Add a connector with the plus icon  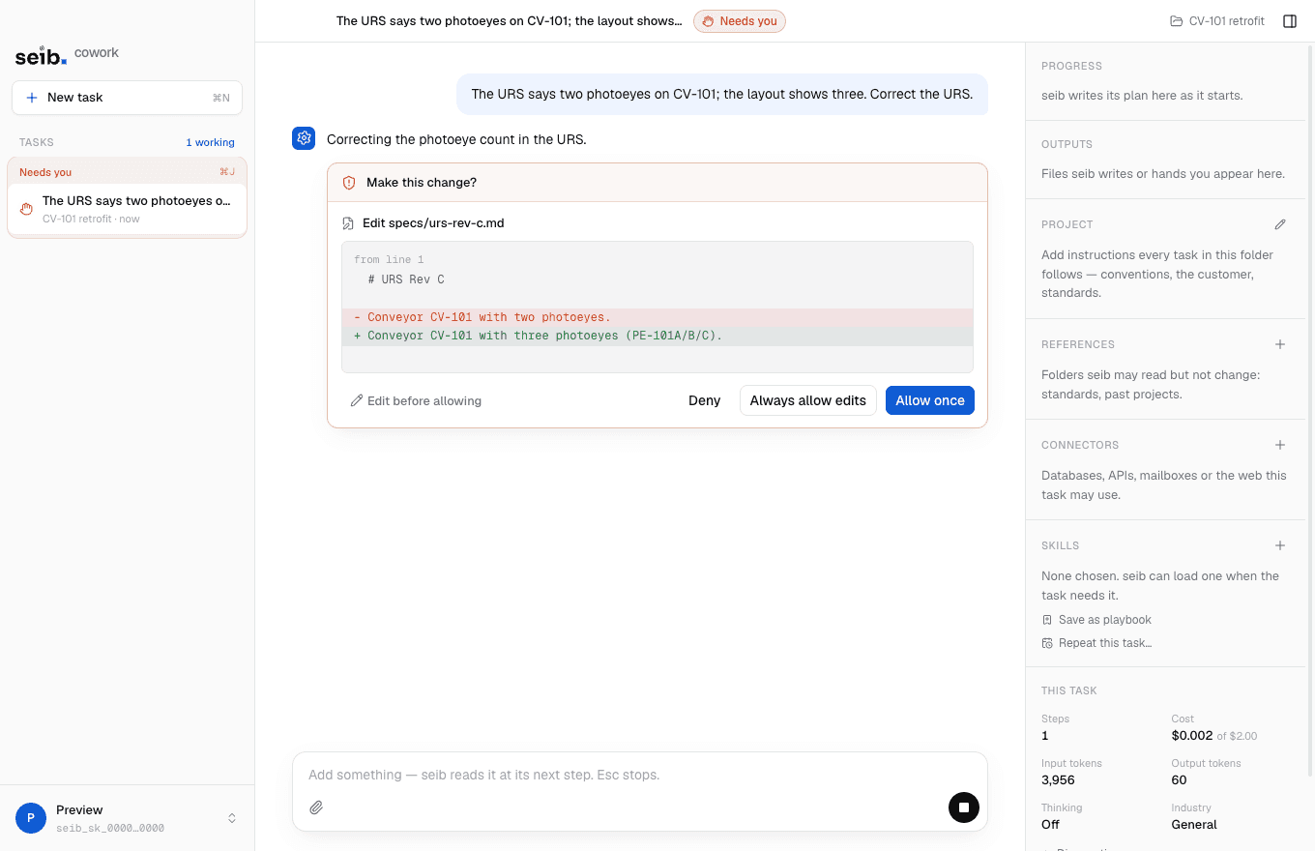point(1280,445)
